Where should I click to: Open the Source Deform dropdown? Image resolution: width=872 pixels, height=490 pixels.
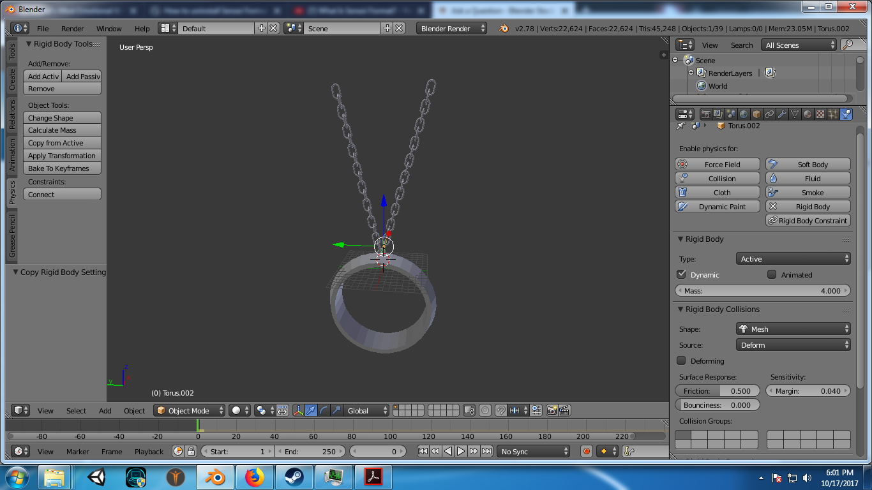[x=793, y=345]
